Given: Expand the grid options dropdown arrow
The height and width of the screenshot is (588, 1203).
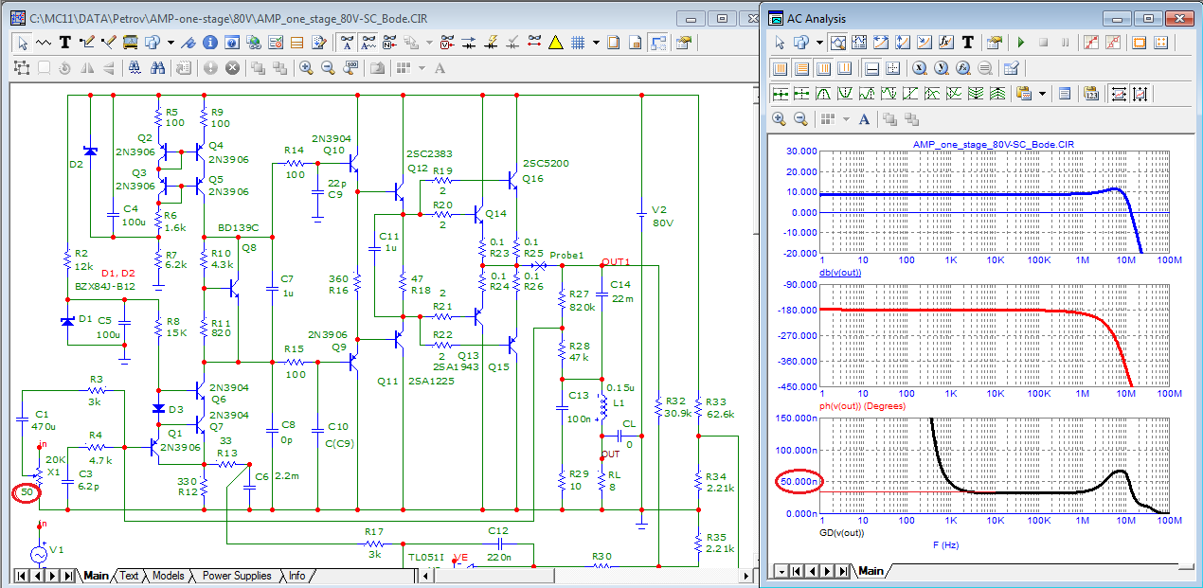Looking at the screenshot, I should tap(596, 43).
